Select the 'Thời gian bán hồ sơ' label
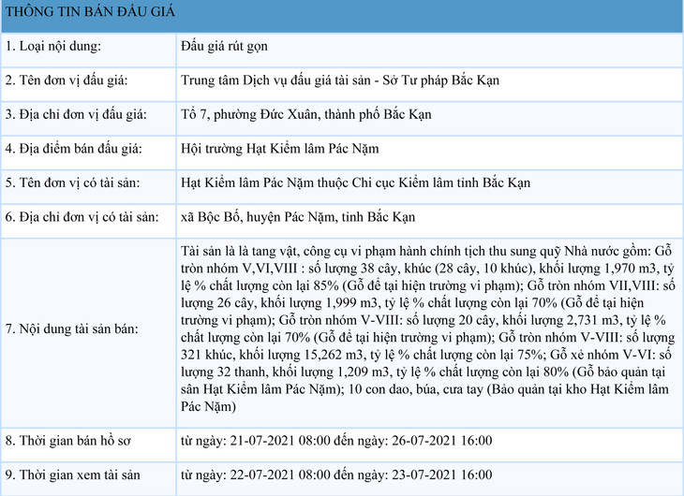Screen dimensions: 684x496 pyautogui.click(x=66, y=441)
